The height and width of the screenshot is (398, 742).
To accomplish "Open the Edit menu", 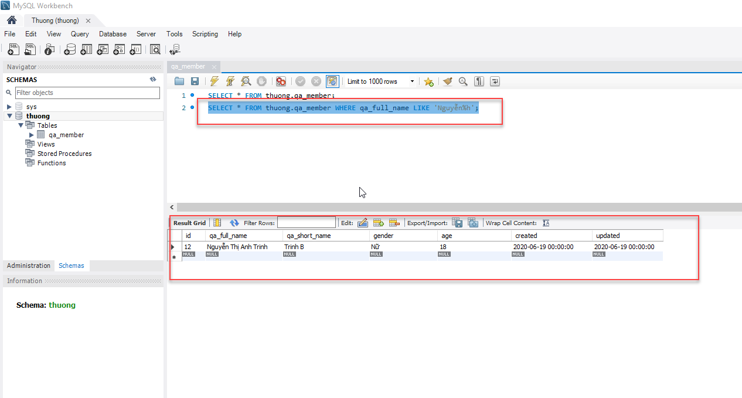I will tap(31, 34).
